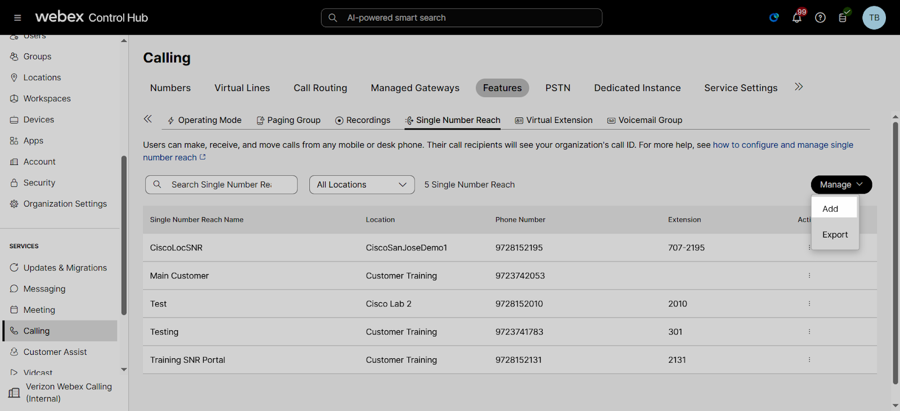Viewport: 900px width, 411px height.
Task: Click the Updates & Migrations refresh icon
Action: pos(14,267)
